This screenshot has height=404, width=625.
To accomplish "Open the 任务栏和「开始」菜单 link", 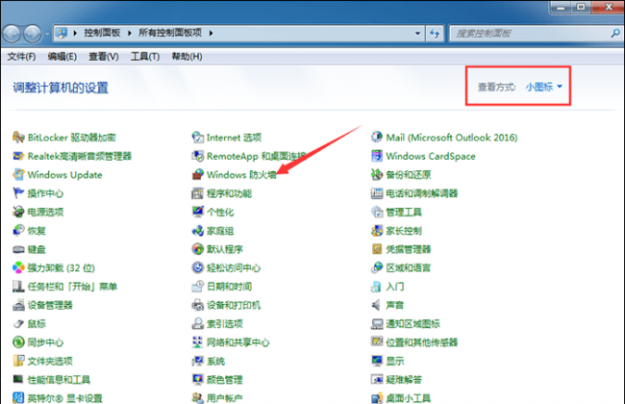I will pos(72,287).
